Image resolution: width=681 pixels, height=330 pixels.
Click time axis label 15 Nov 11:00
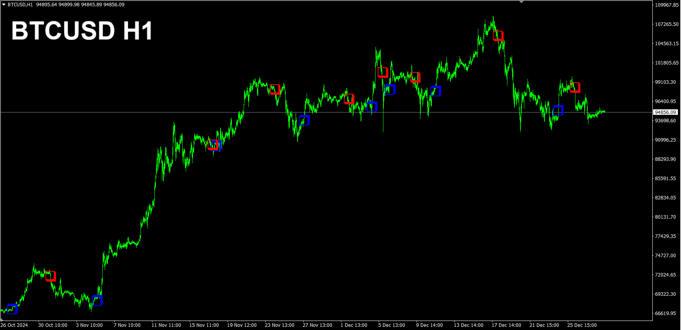(204, 325)
